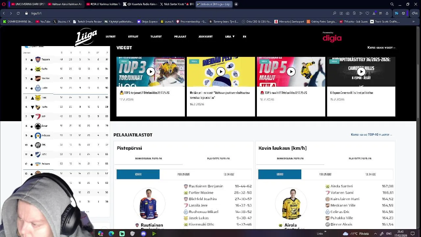Play the TOP 3 torjunnat video

pos(151,72)
